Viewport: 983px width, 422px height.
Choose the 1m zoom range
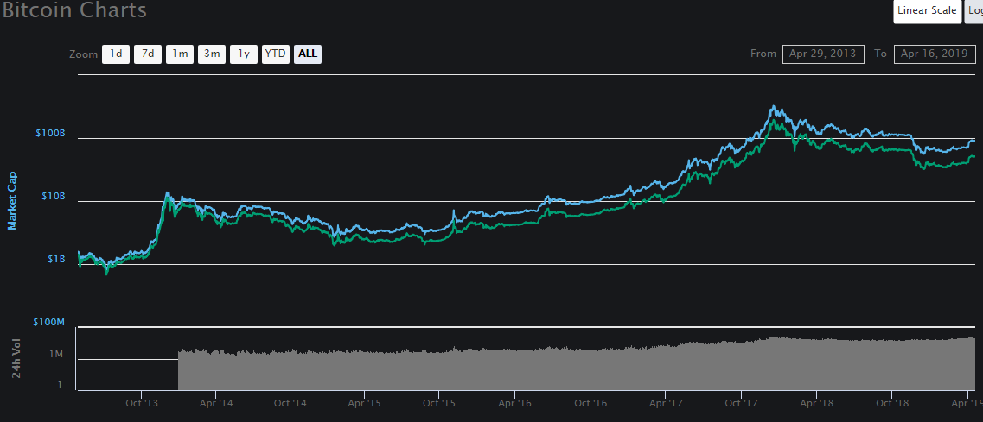pyautogui.click(x=180, y=54)
